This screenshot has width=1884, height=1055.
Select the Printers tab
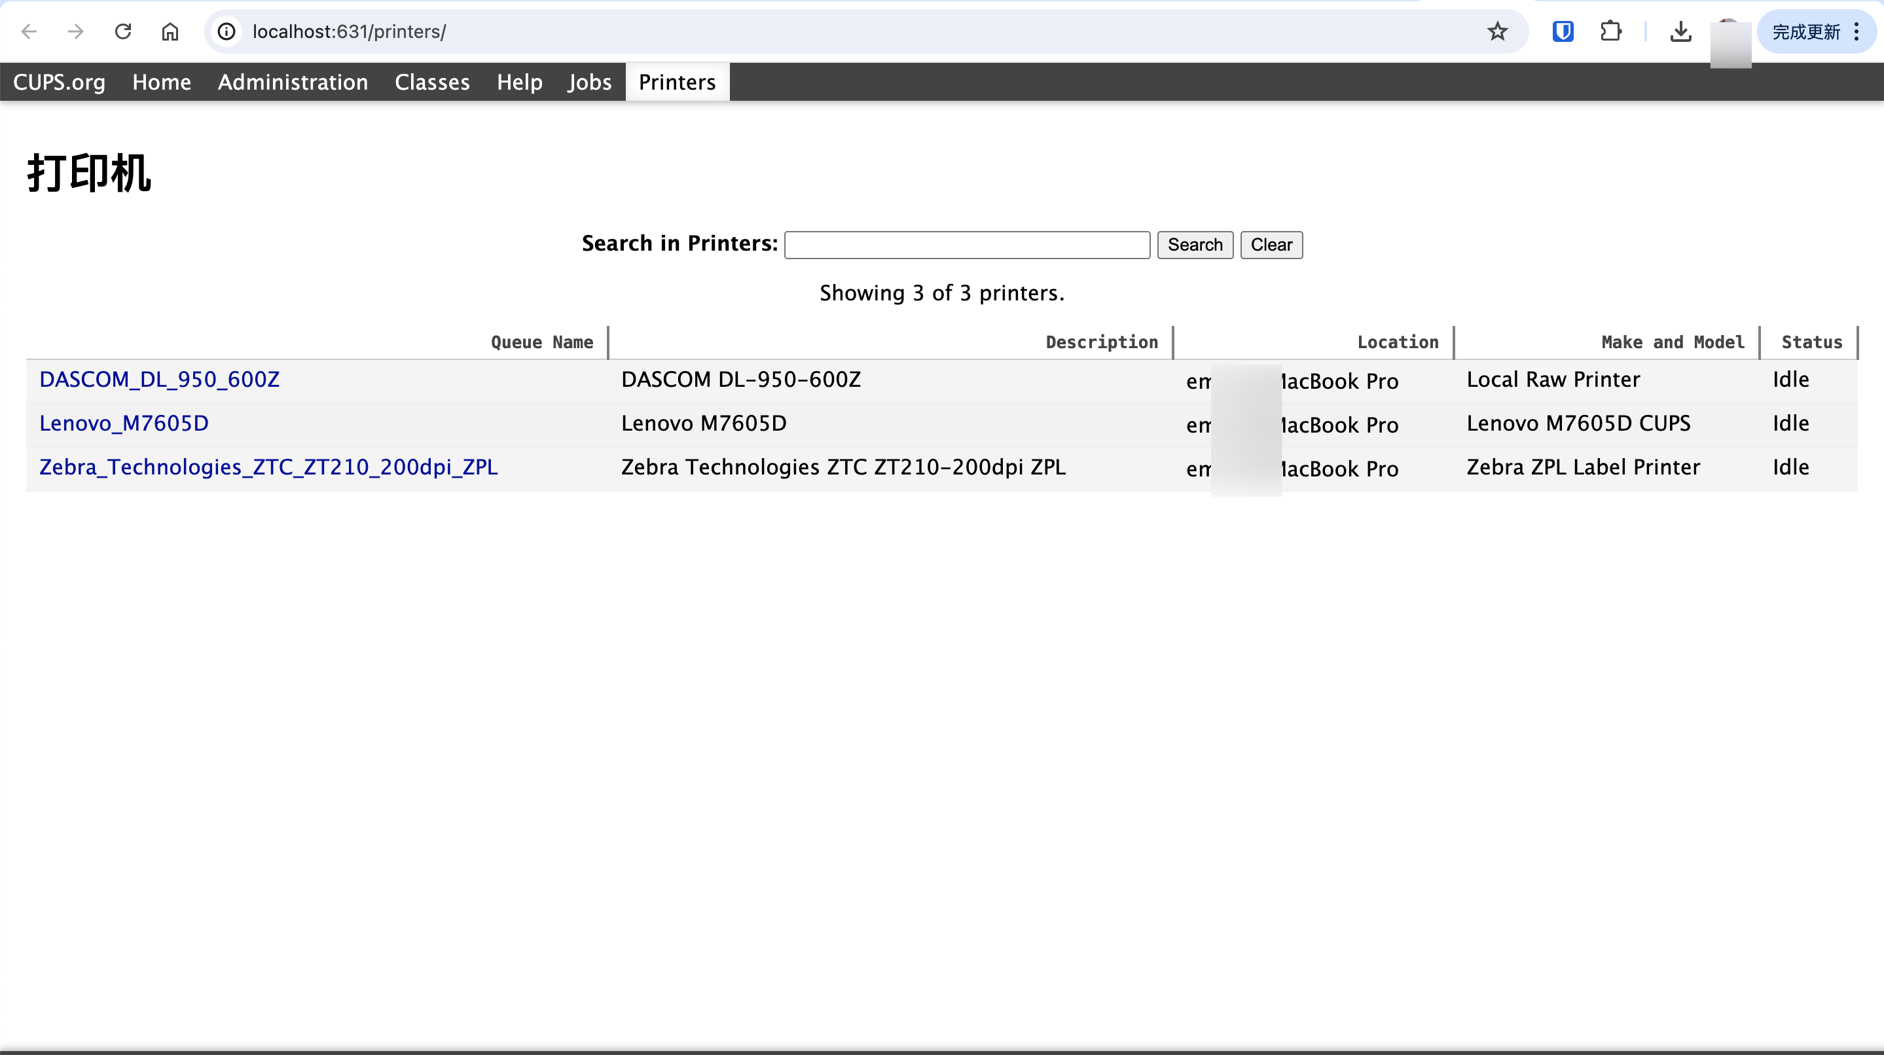coord(678,82)
